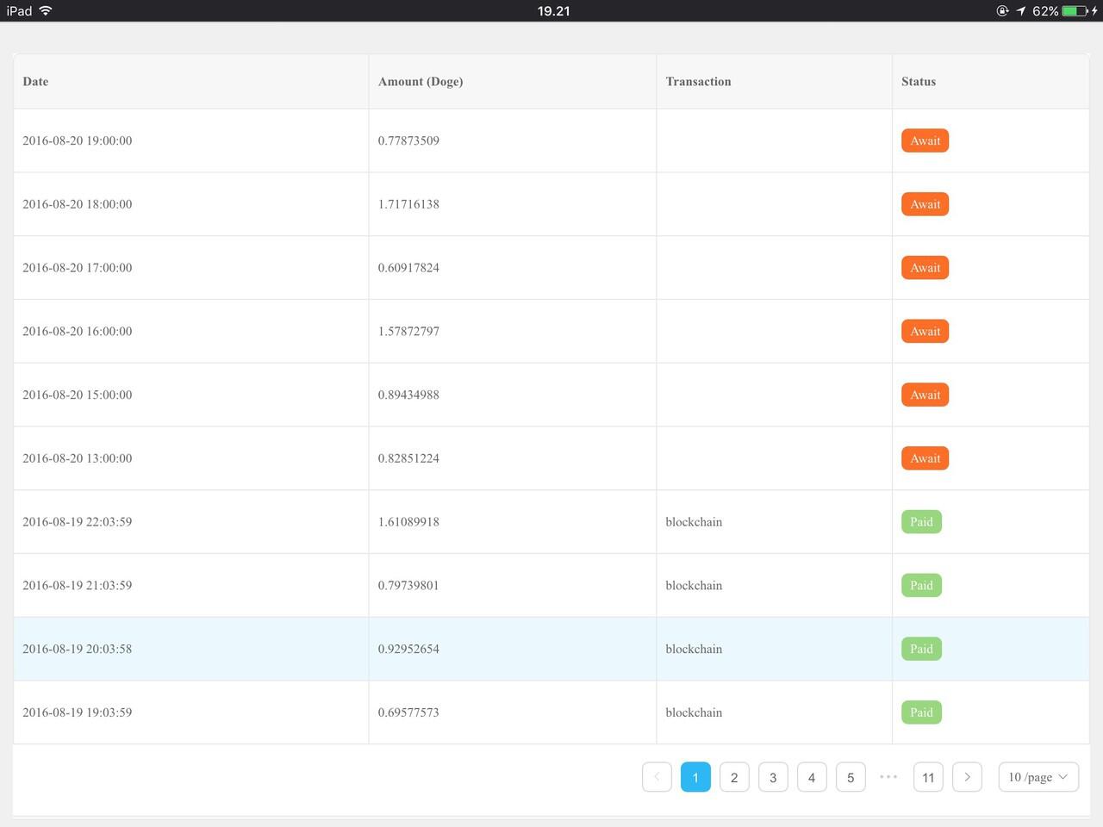Go to page 3
This screenshot has height=827, width=1103.
(773, 777)
